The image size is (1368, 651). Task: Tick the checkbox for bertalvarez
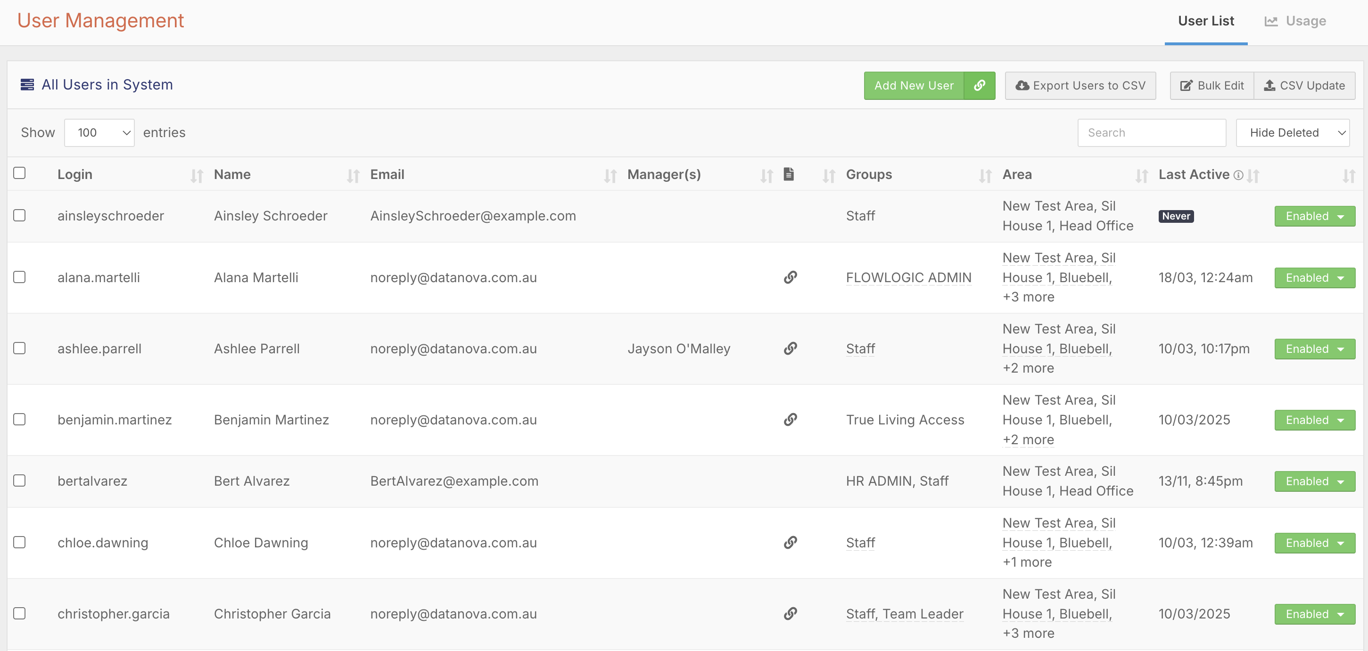(20, 480)
